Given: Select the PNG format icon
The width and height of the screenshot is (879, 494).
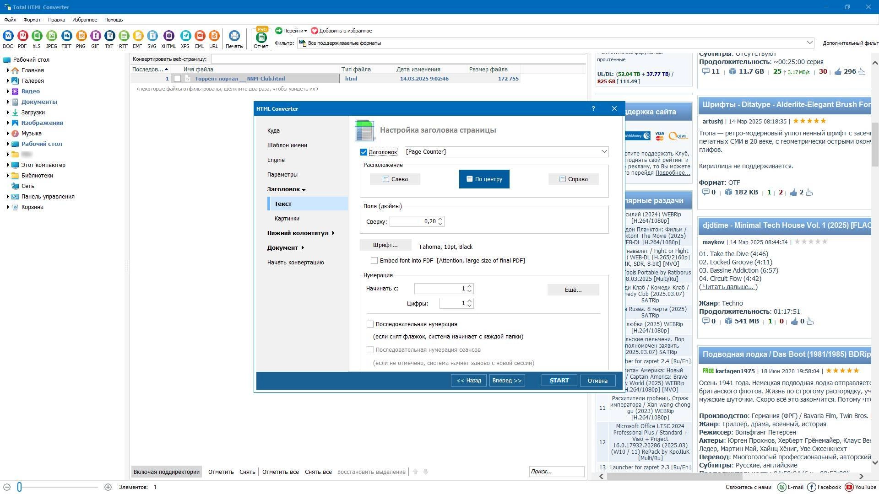Looking at the screenshot, I should point(81,39).
